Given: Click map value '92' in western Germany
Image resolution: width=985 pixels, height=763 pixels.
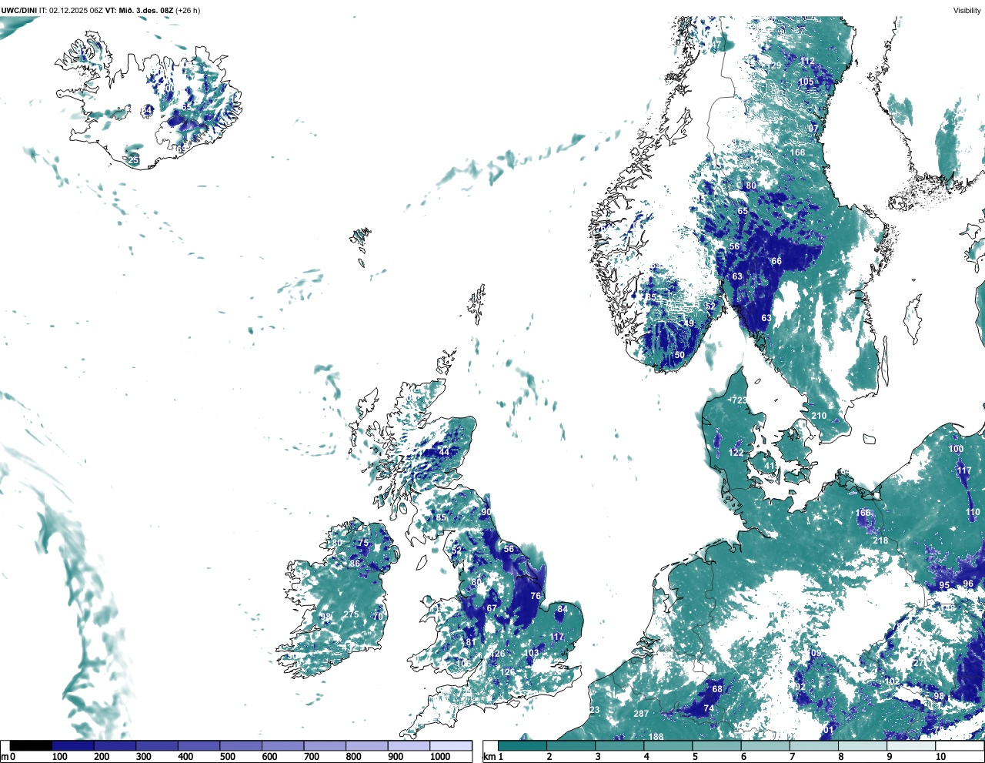Looking at the screenshot, I should [800, 687].
